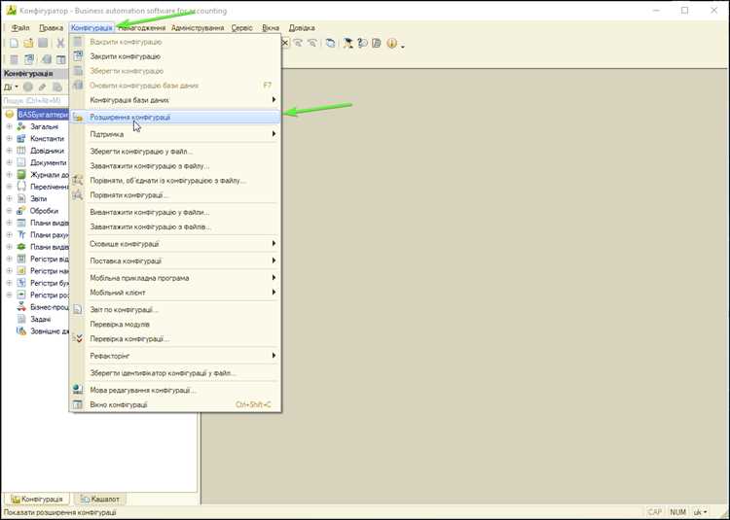Expand the Загальні tree node
Image resolution: width=730 pixels, height=520 pixels.
[x=9, y=126]
